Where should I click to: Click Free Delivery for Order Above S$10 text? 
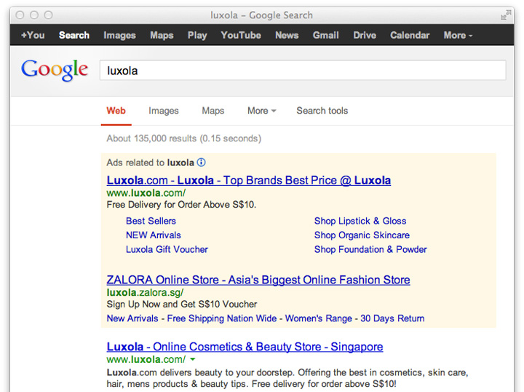coord(181,205)
